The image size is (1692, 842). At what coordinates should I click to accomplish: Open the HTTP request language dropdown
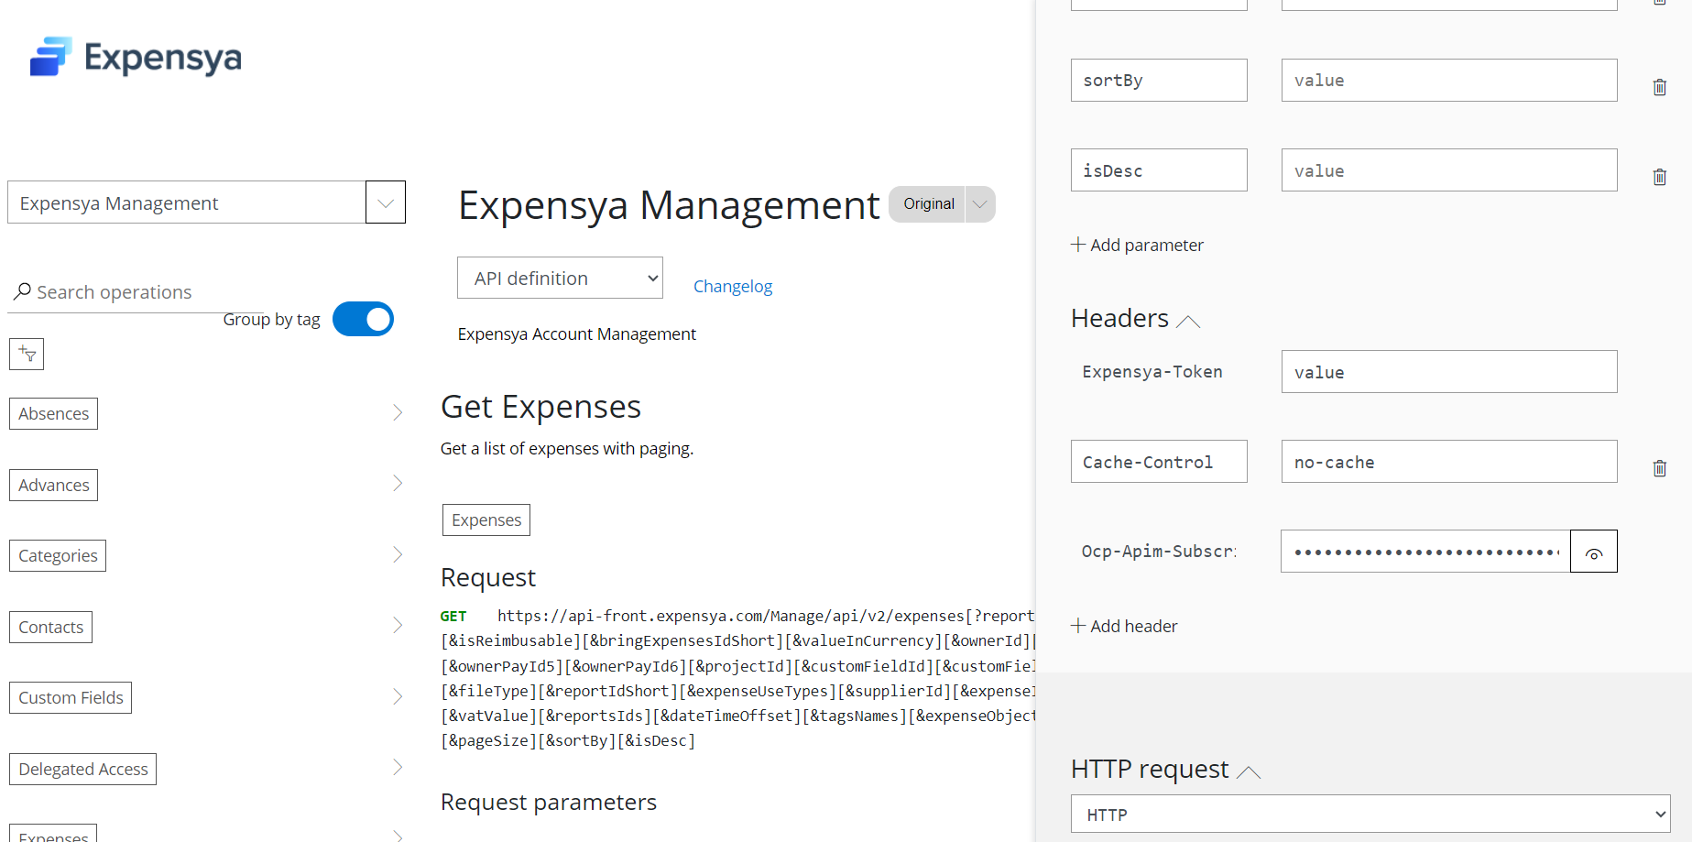[x=1370, y=814]
